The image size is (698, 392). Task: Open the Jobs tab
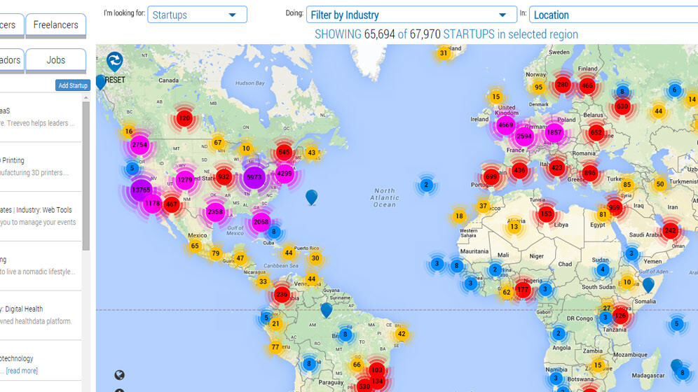(x=56, y=60)
